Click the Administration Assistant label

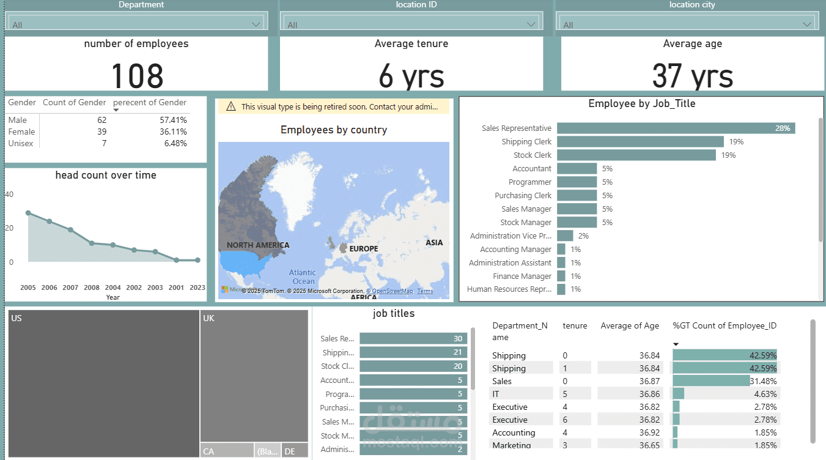pos(510,263)
